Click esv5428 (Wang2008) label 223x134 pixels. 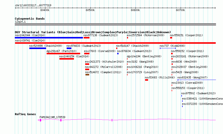coord(185,72)
